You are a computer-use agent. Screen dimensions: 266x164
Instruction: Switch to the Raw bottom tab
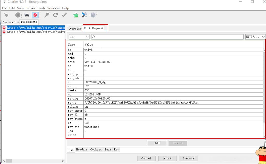click(116, 150)
